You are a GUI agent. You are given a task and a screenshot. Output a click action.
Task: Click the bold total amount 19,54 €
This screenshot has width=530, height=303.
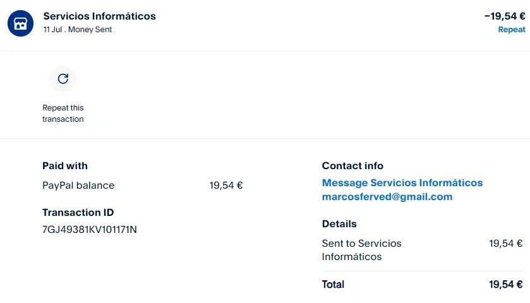(505, 285)
